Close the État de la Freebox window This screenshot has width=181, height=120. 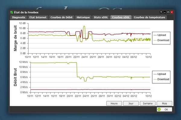click(x=172, y=12)
